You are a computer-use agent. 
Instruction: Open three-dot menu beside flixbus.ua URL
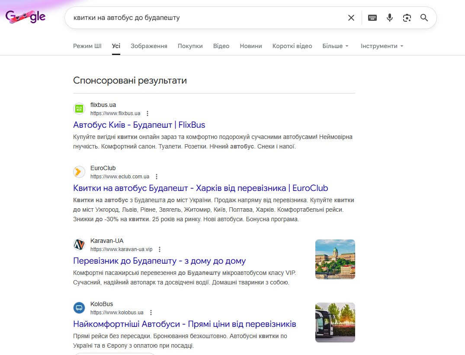148,113
